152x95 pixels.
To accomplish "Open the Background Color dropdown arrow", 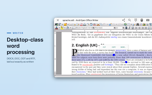I will [x=70, y=28].
